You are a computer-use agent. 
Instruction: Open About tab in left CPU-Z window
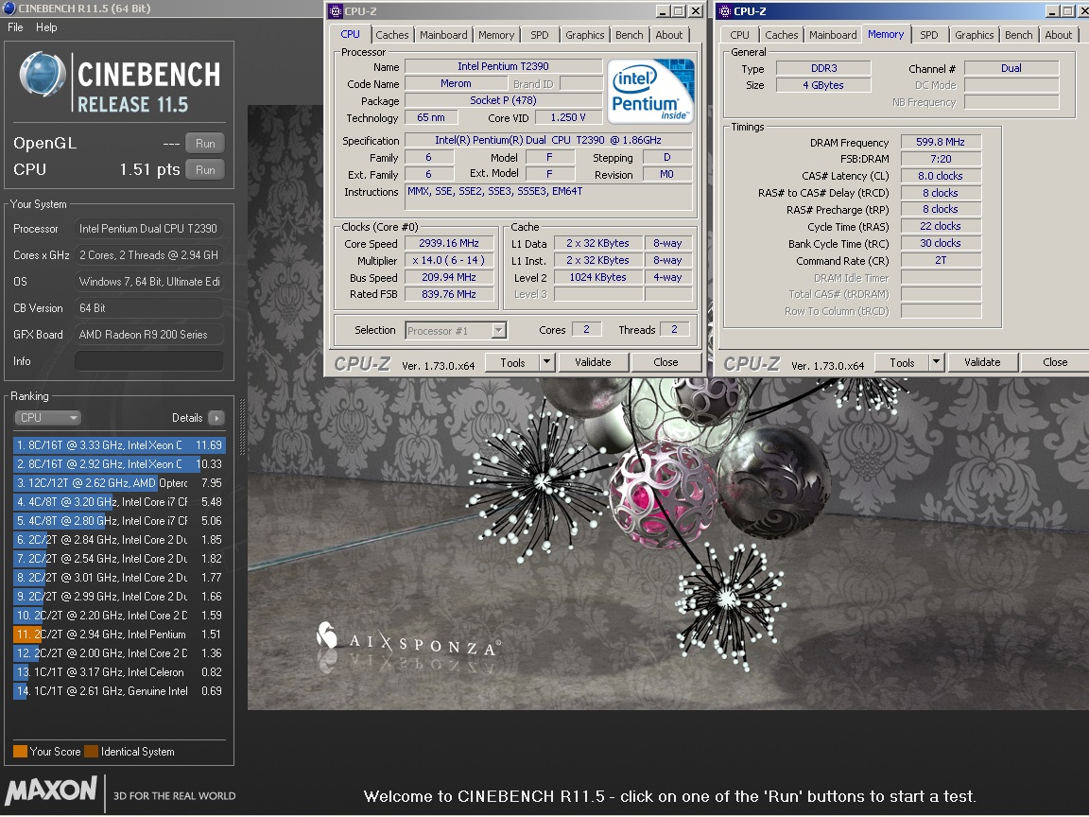tap(669, 35)
